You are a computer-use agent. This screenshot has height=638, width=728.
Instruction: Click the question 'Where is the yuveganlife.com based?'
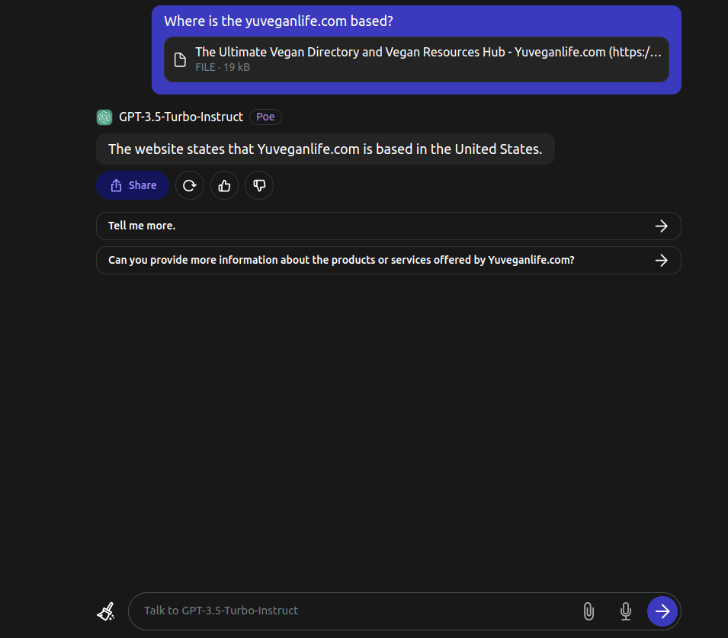click(278, 21)
